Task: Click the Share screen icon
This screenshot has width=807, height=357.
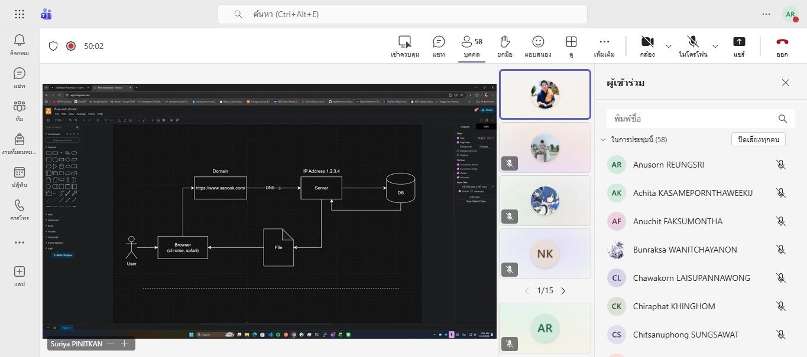Action: pos(739,42)
